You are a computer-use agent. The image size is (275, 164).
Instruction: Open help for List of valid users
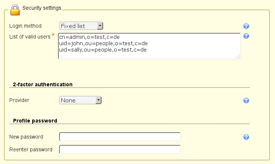click(x=246, y=36)
